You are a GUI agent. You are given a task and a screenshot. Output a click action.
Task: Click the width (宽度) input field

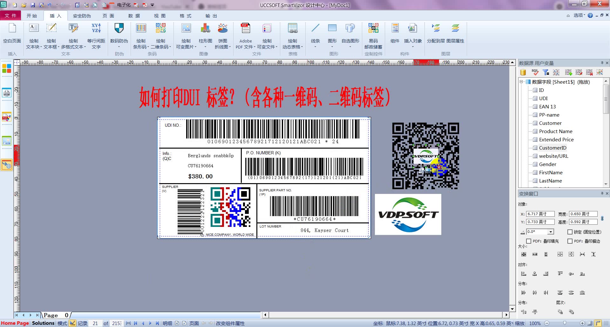click(x=583, y=214)
